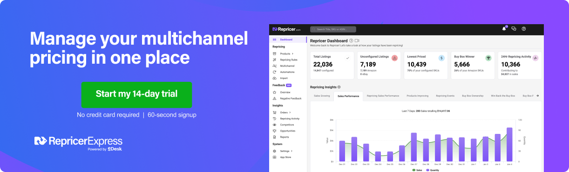Click the 24Hr Repricing Activity pulse icon
Image resolution: width=569 pixels, height=172 pixels.
tap(535, 58)
